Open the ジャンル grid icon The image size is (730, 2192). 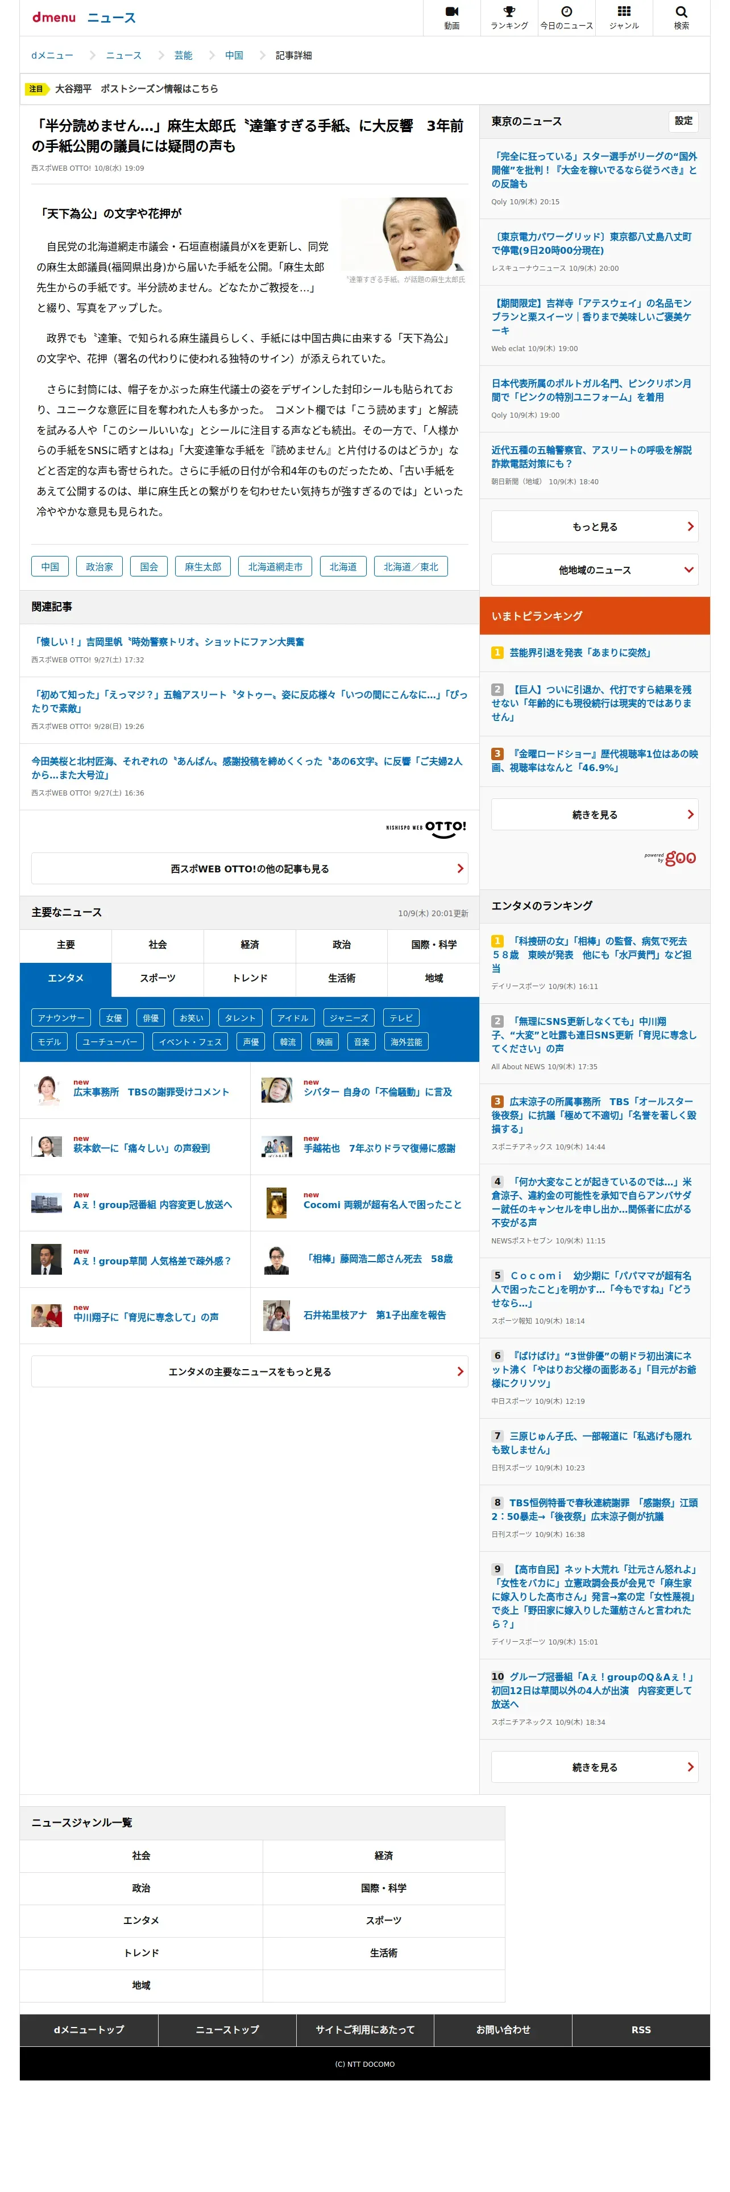point(624,17)
